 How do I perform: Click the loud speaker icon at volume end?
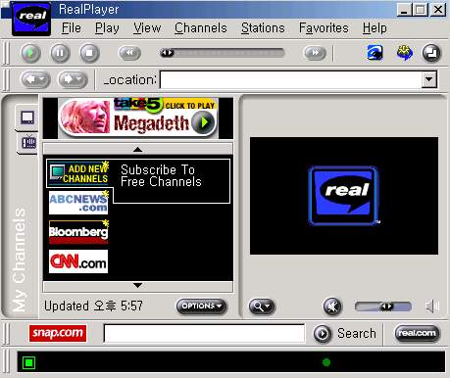[432, 307]
